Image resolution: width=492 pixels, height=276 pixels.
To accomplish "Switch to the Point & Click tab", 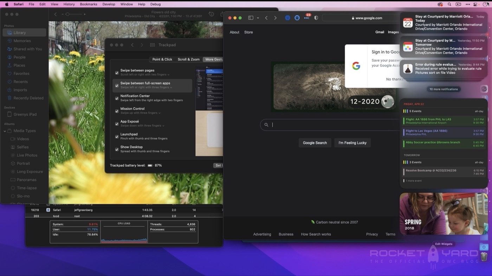I will pyautogui.click(x=162, y=59).
